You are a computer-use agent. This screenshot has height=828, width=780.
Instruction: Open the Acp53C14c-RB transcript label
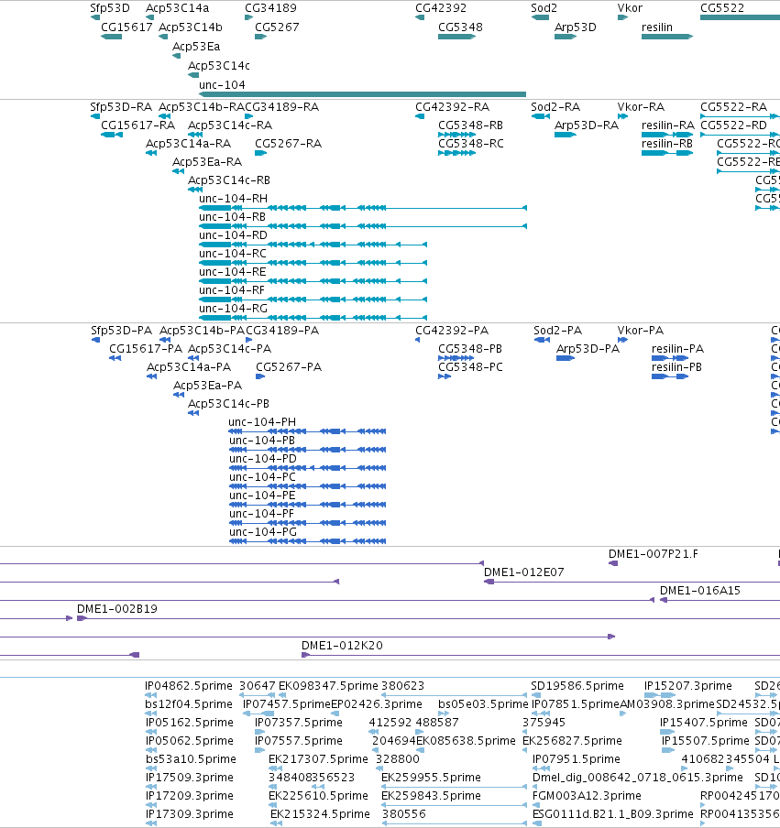pyautogui.click(x=229, y=180)
